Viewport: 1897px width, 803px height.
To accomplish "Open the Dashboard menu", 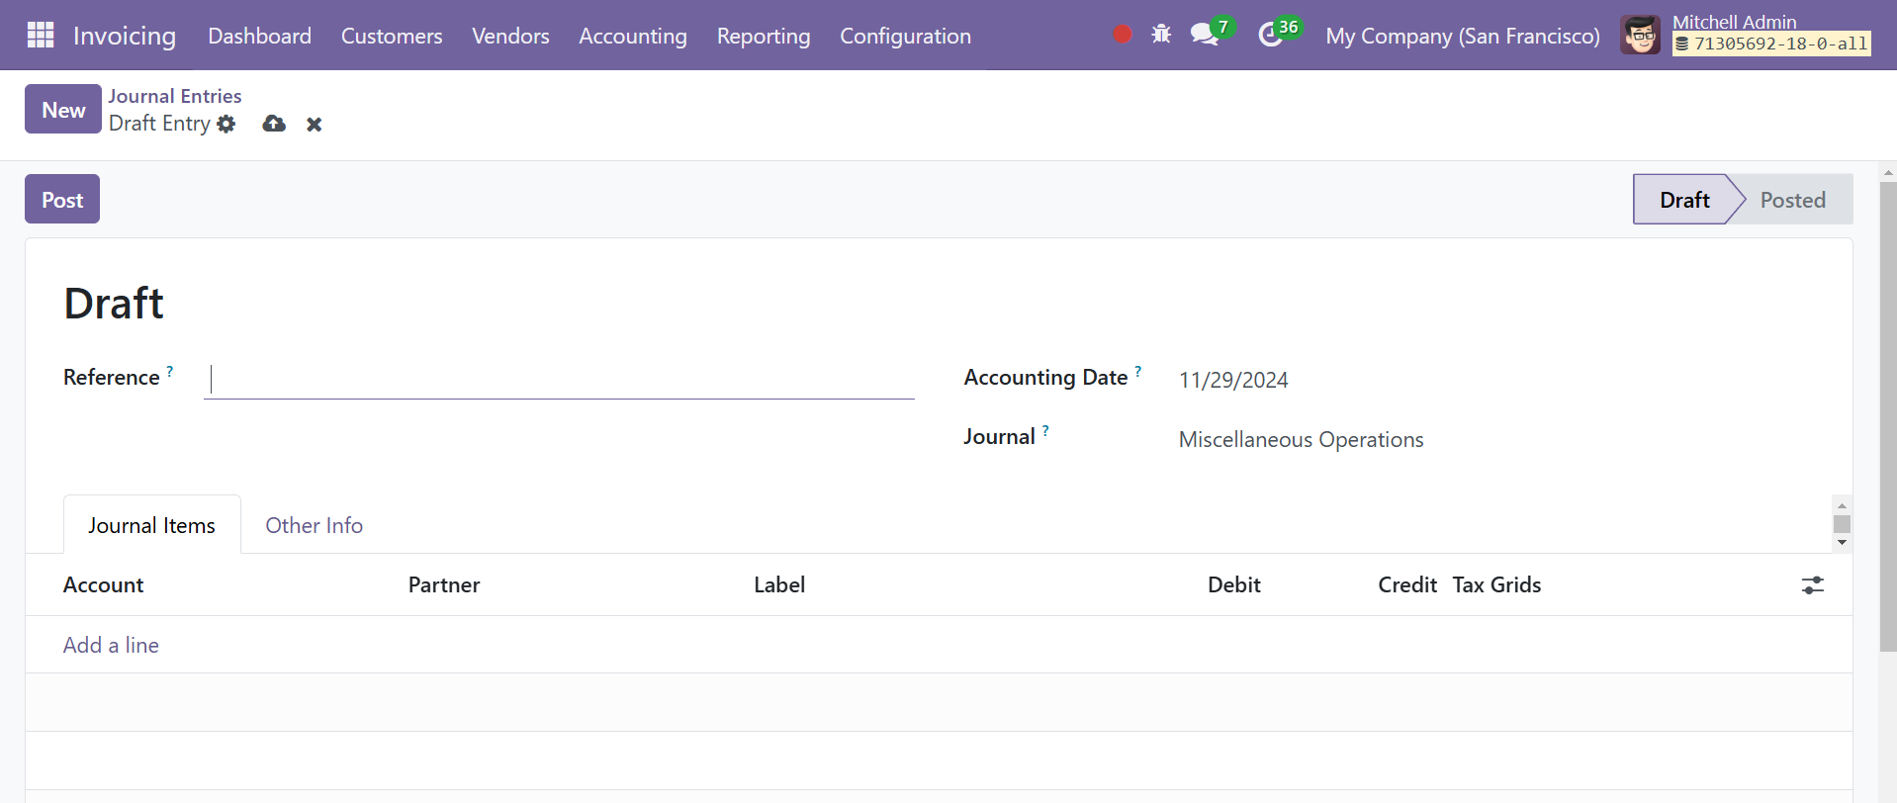I will tap(259, 36).
